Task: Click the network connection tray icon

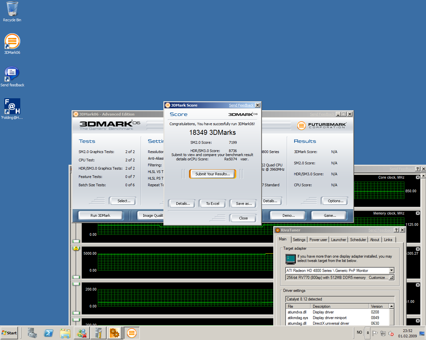Action: 383,333
